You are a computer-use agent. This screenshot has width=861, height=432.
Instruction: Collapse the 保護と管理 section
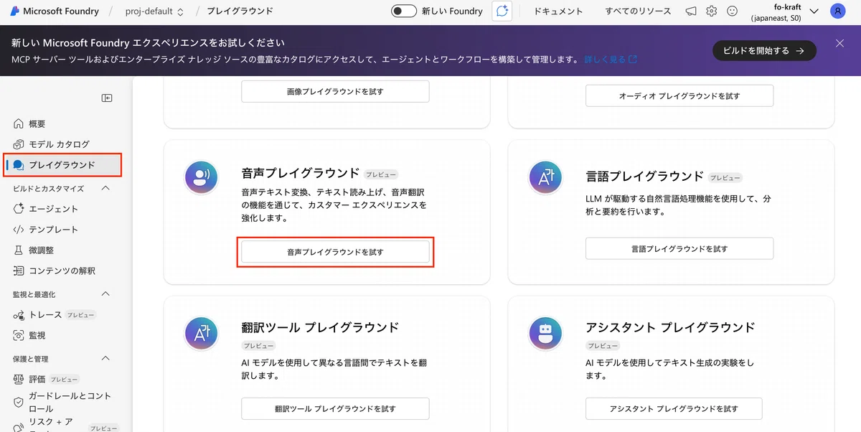click(105, 358)
